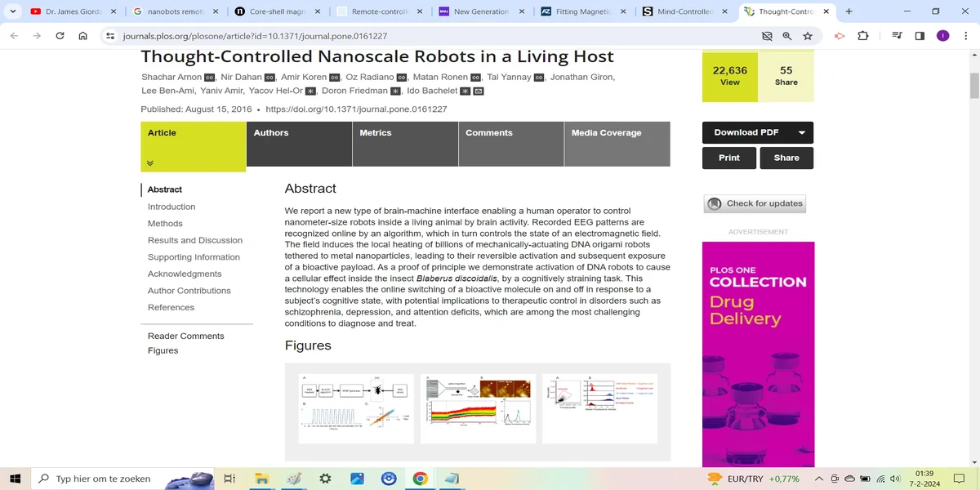
Task: Switch to the Dr. James Giordano YouTube tab
Action: [73, 11]
